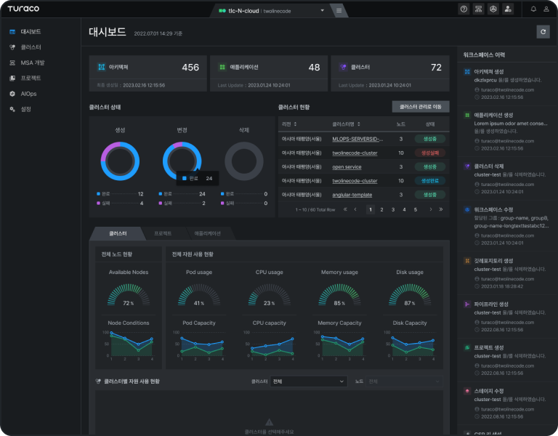
Task: Open the notifications bell icon
Action: pyautogui.click(x=533, y=10)
